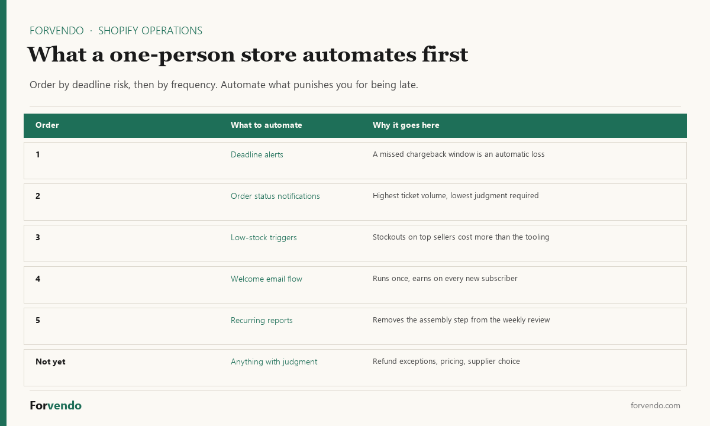Select the 'Deadline alerts' cell

point(257,154)
